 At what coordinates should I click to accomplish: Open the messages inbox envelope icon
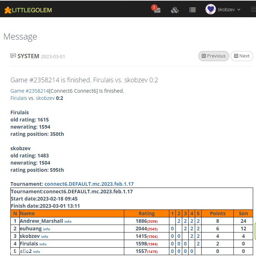coord(157,10)
